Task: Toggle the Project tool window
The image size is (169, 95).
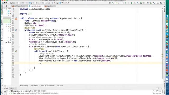Action: (2, 10)
